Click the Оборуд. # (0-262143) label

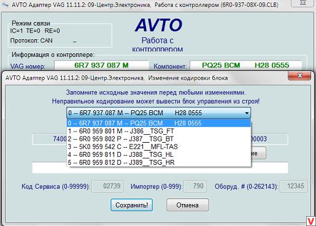246,186
